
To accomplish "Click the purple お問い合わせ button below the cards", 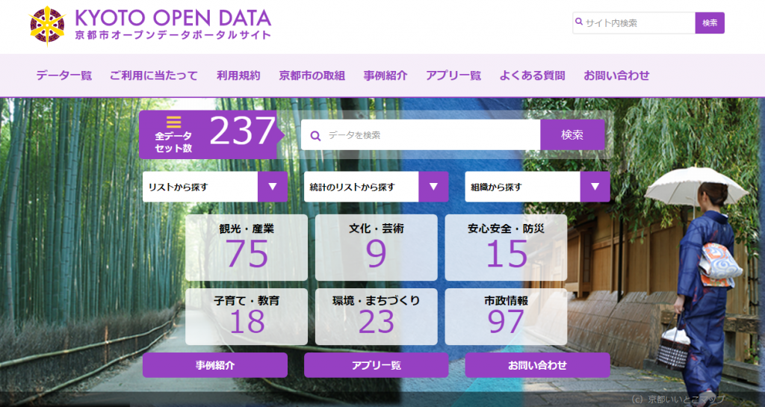I will point(538,365).
